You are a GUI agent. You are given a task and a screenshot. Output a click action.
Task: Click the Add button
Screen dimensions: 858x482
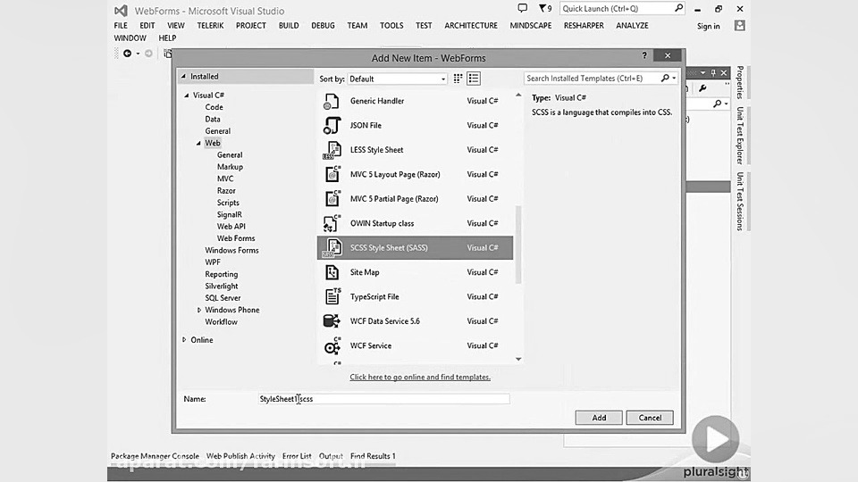click(599, 418)
